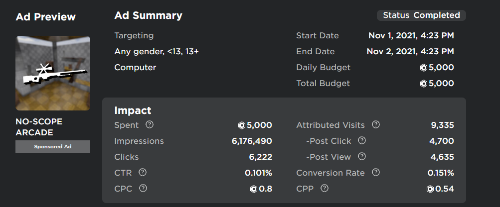The width and height of the screenshot is (500, 207).
Task: Click the Impressions value 6,176,490
Action: coord(252,141)
